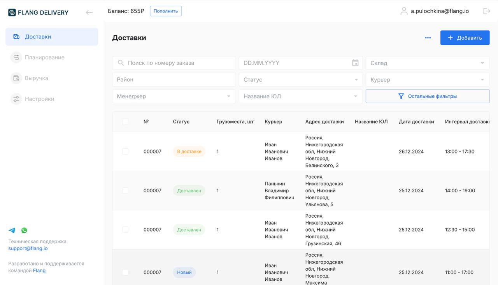This screenshot has height=285, width=498.
Task: Open the support@flang.io email link
Action: pyautogui.click(x=28, y=248)
